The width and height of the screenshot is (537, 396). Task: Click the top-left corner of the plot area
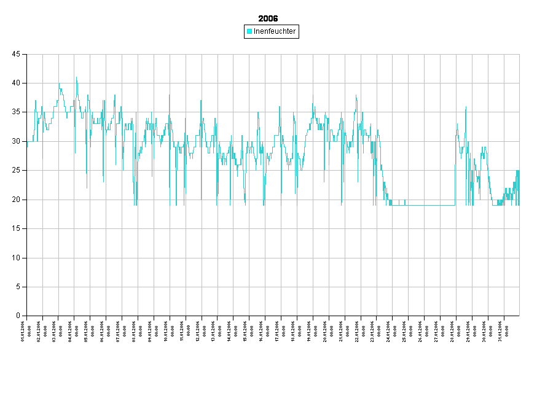click(x=27, y=54)
